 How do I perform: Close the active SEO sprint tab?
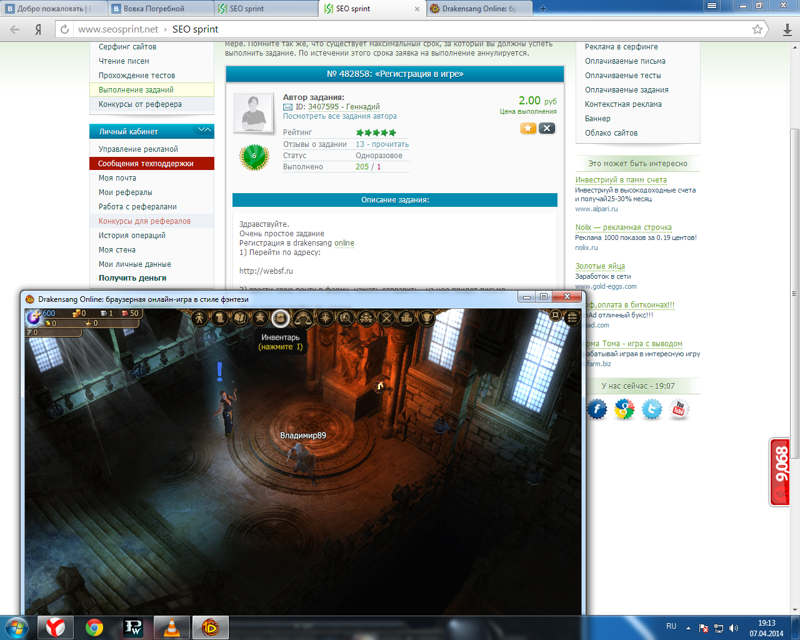pyautogui.click(x=417, y=9)
